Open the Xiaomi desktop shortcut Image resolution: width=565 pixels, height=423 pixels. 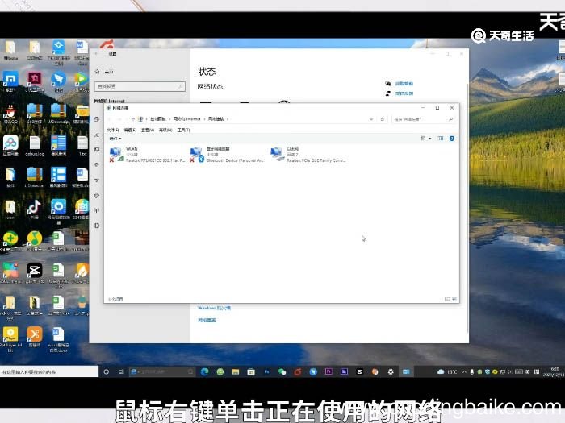[10, 81]
